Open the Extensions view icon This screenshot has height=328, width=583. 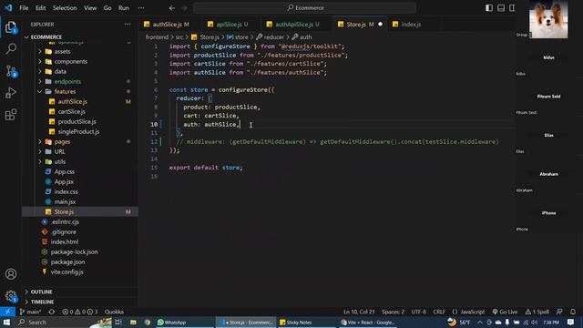tap(11, 115)
